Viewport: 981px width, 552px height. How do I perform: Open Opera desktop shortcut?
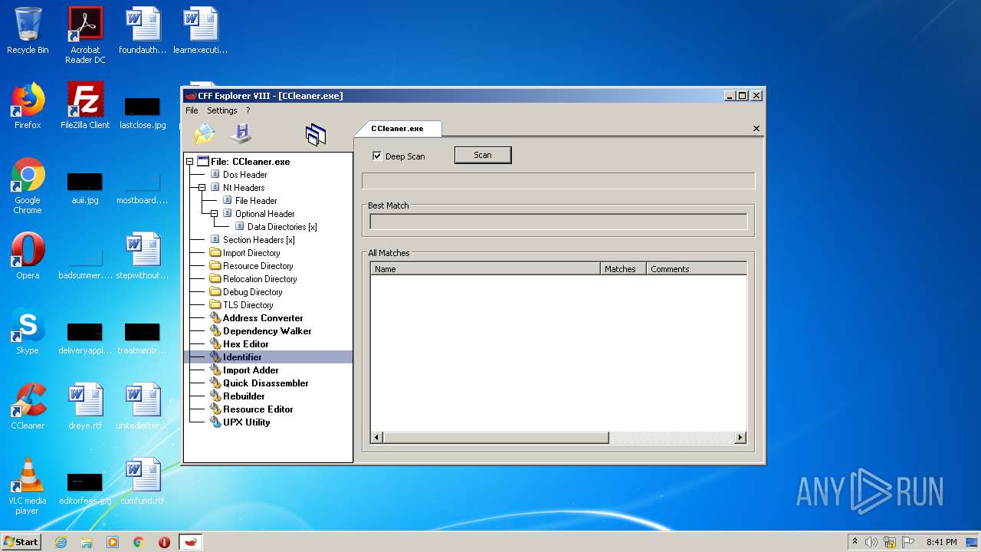point(28,256)
